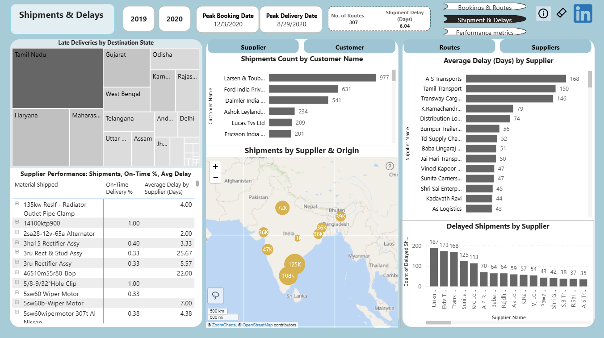Zoom out on the map
The image size is (604, 338).
point(215,178)
